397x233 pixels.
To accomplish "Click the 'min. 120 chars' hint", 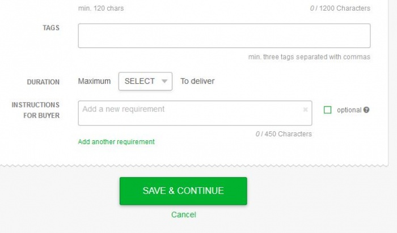I will (101, 8).
